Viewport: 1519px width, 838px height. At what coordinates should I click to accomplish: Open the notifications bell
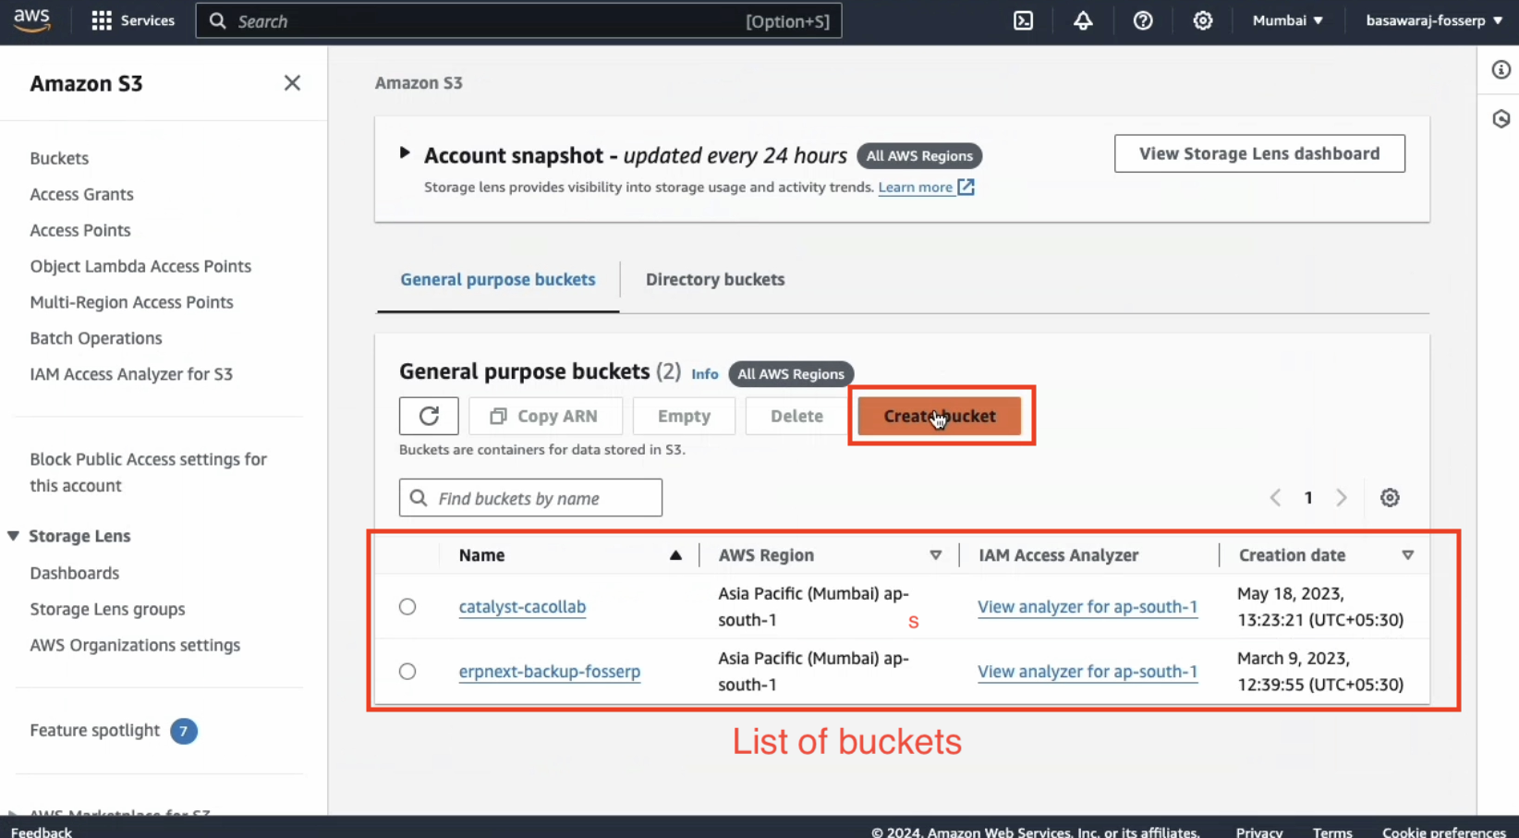(1083, 20)
